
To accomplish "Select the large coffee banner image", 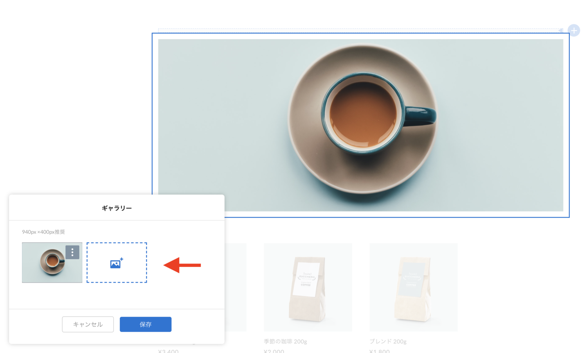I will (x=360, y=125).
